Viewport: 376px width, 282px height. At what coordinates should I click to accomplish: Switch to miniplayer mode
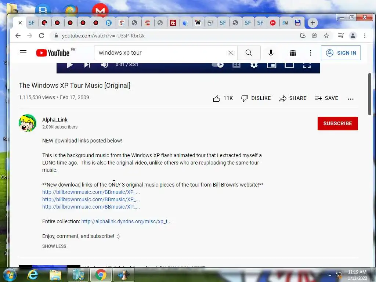click(272, 65)
